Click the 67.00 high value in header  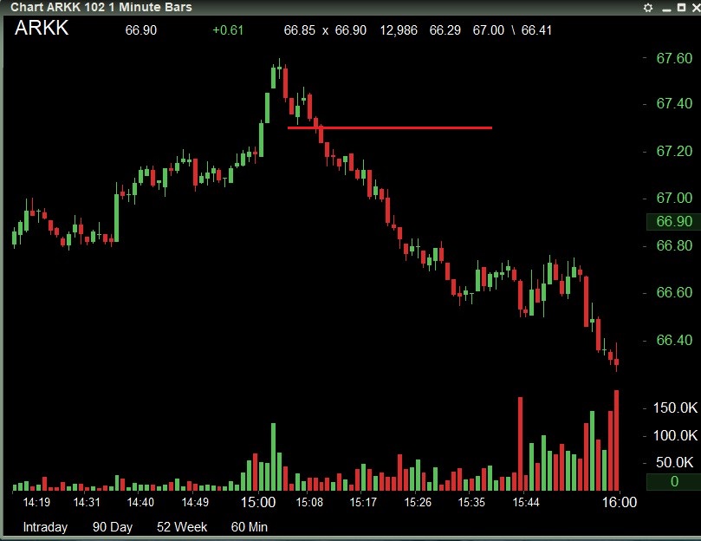click(488, 30)
